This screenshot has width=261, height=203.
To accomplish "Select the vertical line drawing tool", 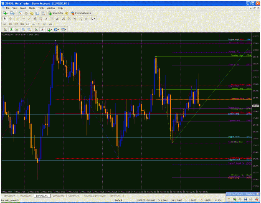I will (x=18, y=19).
